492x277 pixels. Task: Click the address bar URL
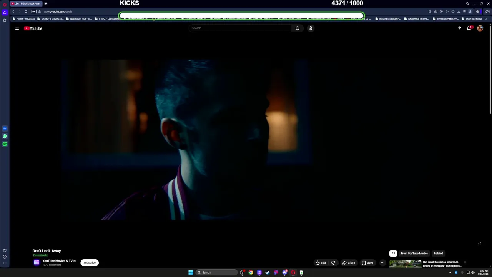[58, 12]
